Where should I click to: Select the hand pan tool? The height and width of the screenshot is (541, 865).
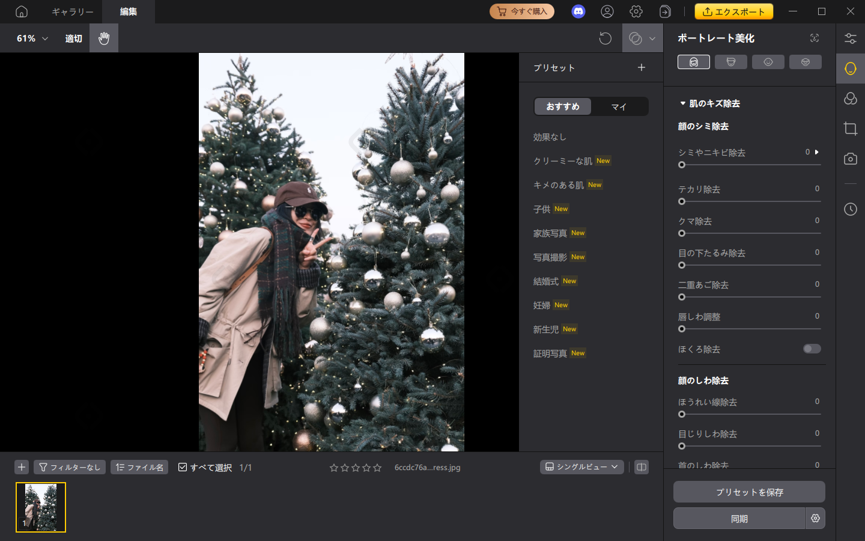click(104, 38)
